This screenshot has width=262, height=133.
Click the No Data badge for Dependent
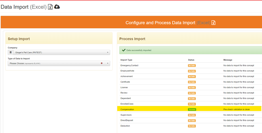click(192, 99)
